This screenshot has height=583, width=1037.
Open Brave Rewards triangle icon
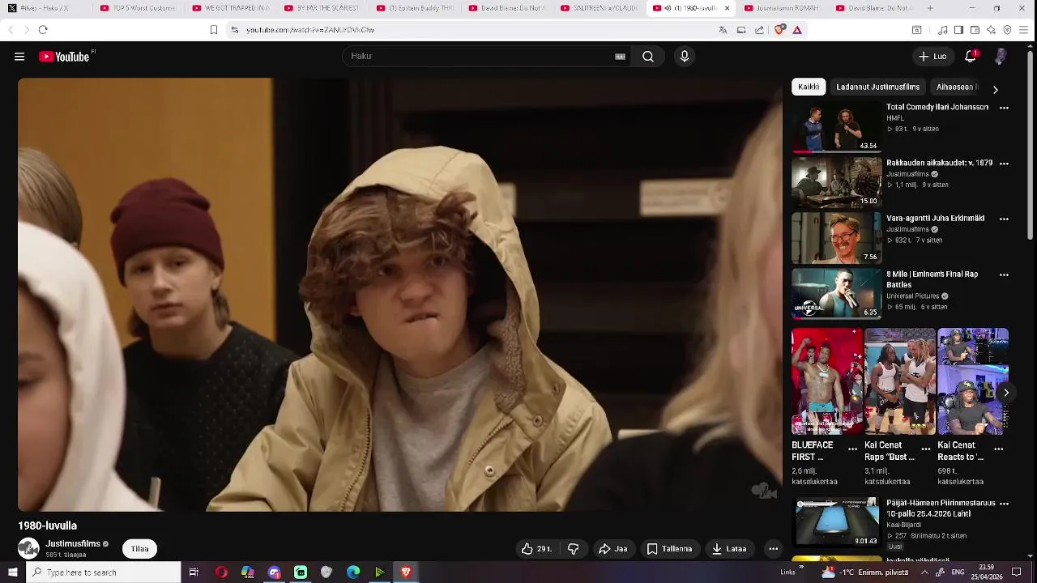tap(797, 30)
